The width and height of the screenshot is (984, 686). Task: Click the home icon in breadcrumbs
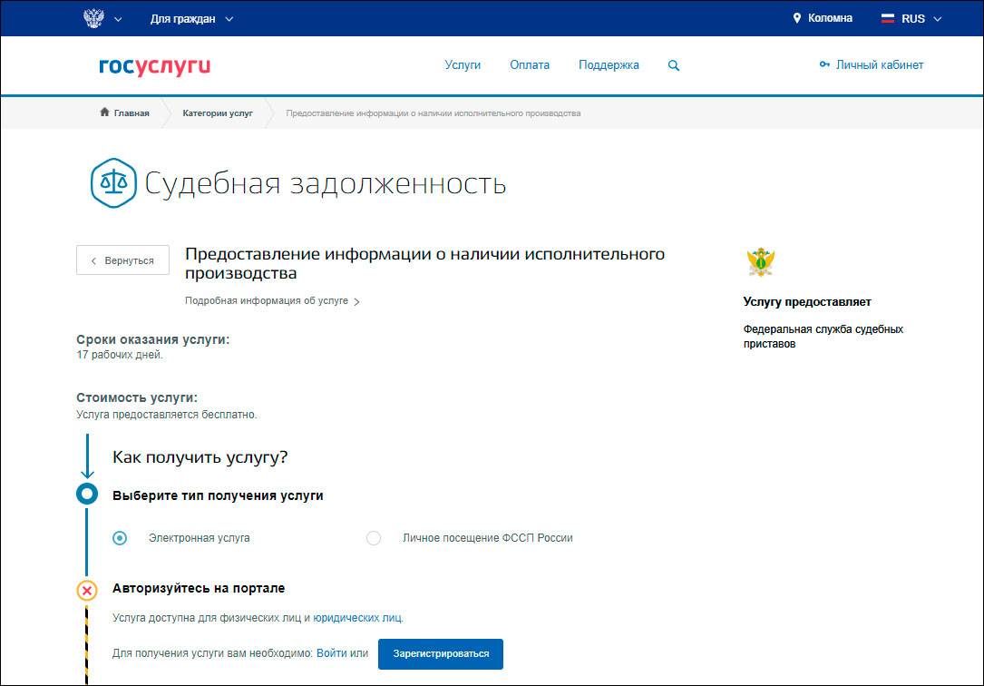coord(104,112)
